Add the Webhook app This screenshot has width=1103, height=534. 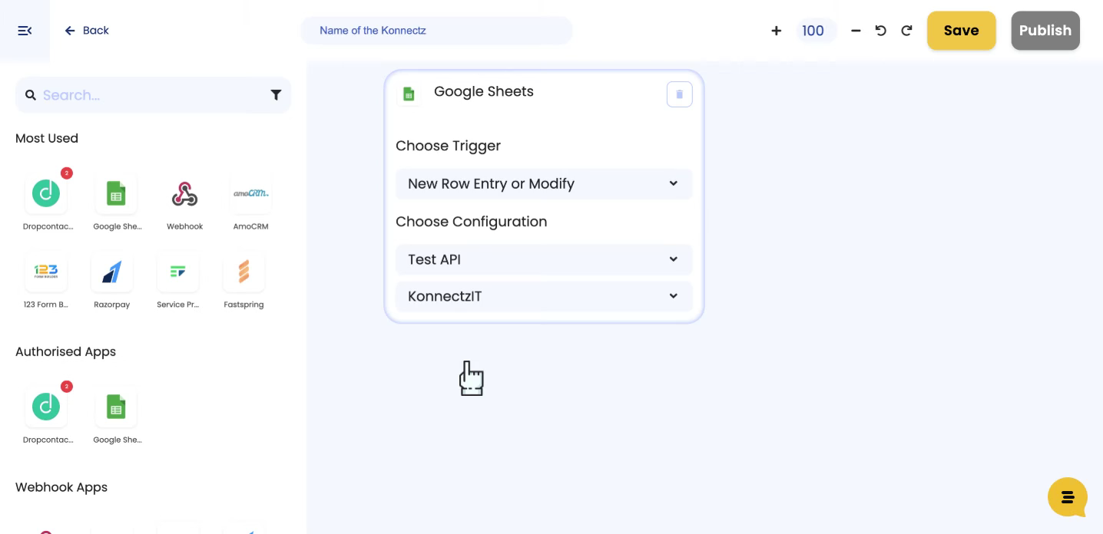(x=184, y=196)
